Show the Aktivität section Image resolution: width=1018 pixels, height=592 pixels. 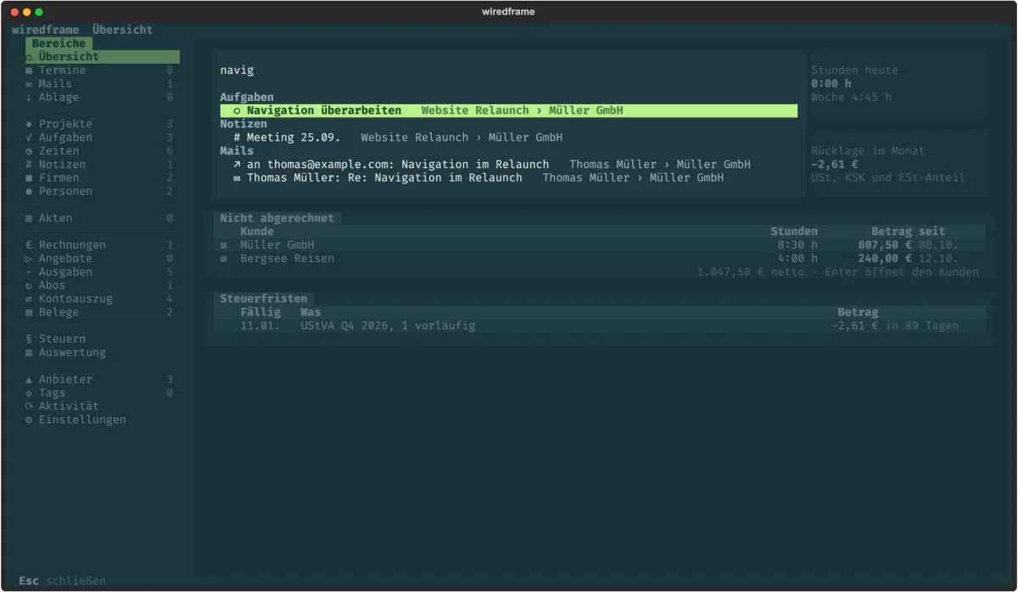pos(102,406)
